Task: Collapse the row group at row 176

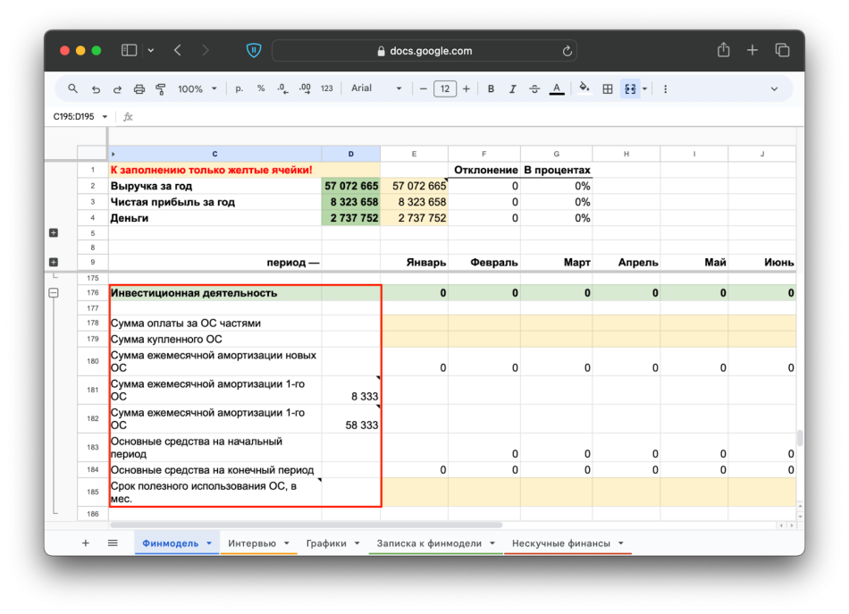Action: coord(54,293)
